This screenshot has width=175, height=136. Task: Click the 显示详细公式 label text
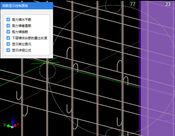(22, 50)
